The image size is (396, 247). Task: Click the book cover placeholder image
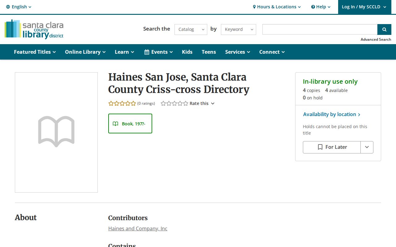point(56,132)
